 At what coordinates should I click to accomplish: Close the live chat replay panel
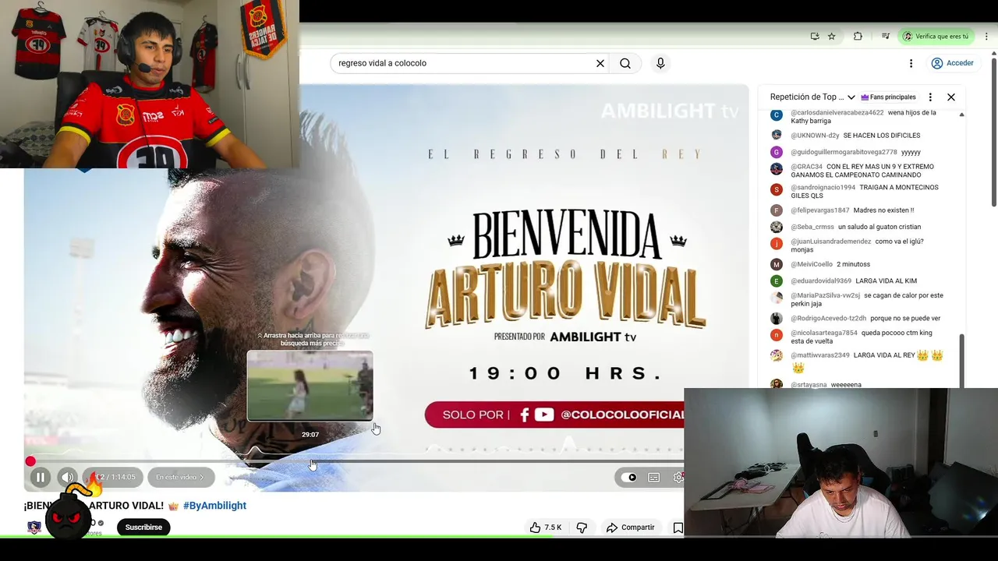951,97
